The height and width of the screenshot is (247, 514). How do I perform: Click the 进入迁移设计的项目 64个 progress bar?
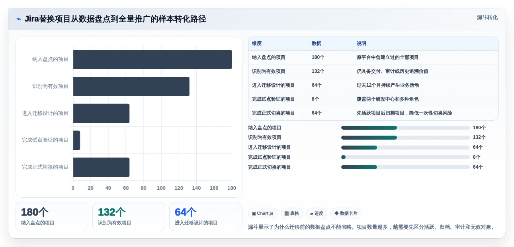(405, 148)
